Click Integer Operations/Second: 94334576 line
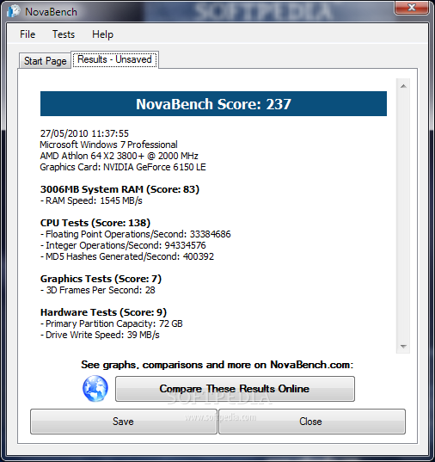Viewport: 435px width, 462px height. (x=123, y=245)
